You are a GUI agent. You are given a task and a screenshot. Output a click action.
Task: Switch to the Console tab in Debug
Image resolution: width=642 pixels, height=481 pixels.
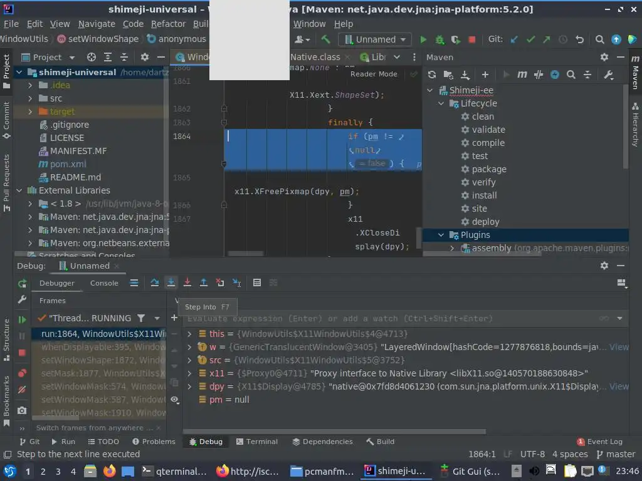point(104,283)
